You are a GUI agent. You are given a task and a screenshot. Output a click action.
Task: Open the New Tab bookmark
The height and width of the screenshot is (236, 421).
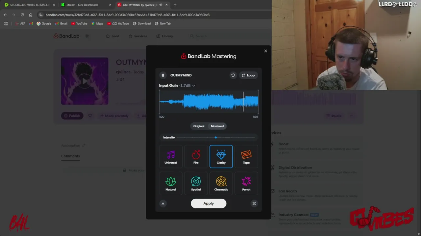coord(162,24)
